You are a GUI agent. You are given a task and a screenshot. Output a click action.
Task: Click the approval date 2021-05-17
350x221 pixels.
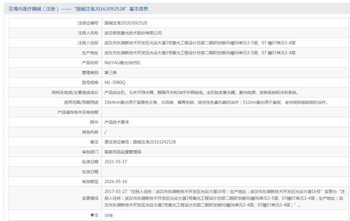coord(116,162)
